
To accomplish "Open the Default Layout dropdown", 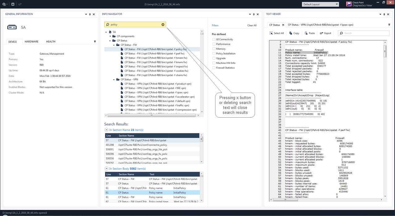I will coord(321,4).
